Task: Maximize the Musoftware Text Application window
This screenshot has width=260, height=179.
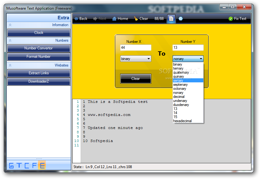Action: (233, 7)
